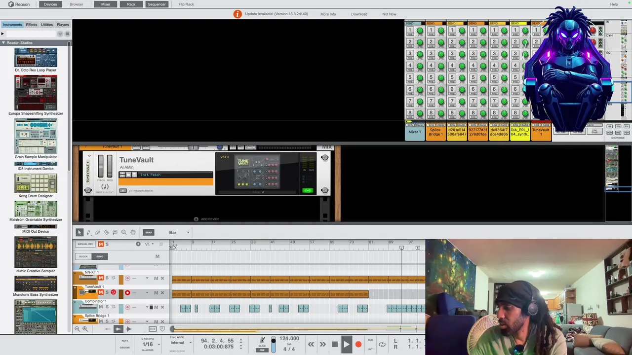Click the Rewind button in transport
632x355 pixels.
point(311,345)
